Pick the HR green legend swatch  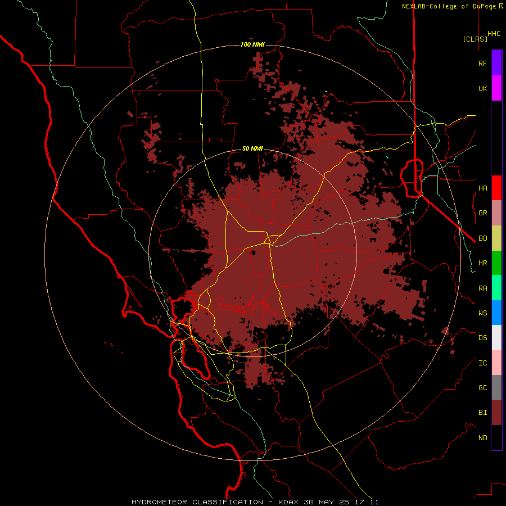(496, 263)
